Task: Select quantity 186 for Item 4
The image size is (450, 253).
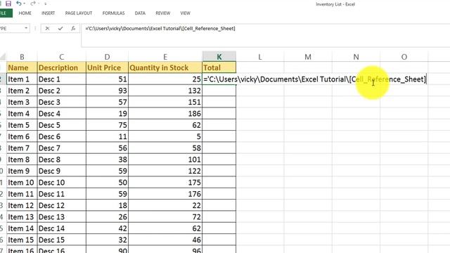Action: coord(165,114)
